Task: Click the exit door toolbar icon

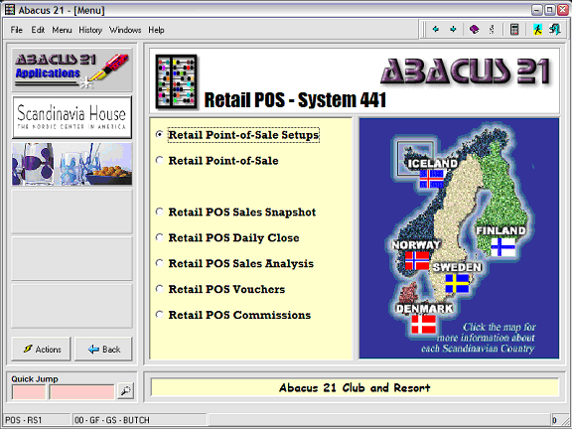Action: pyautogui.click(x=554, y=29)
